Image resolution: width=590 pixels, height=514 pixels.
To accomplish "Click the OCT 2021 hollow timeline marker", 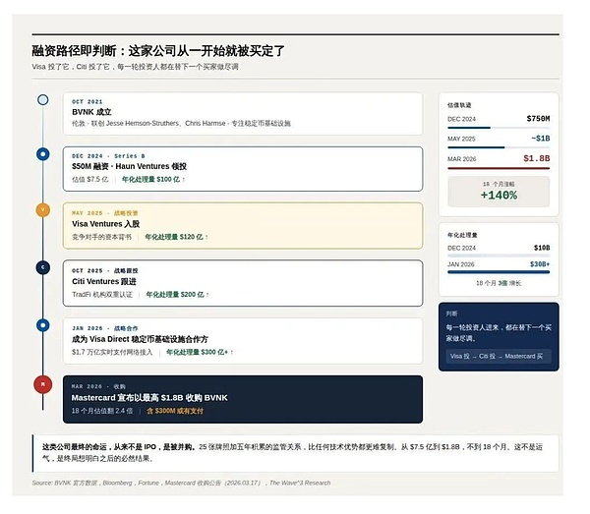I will (x=42, y=99).
